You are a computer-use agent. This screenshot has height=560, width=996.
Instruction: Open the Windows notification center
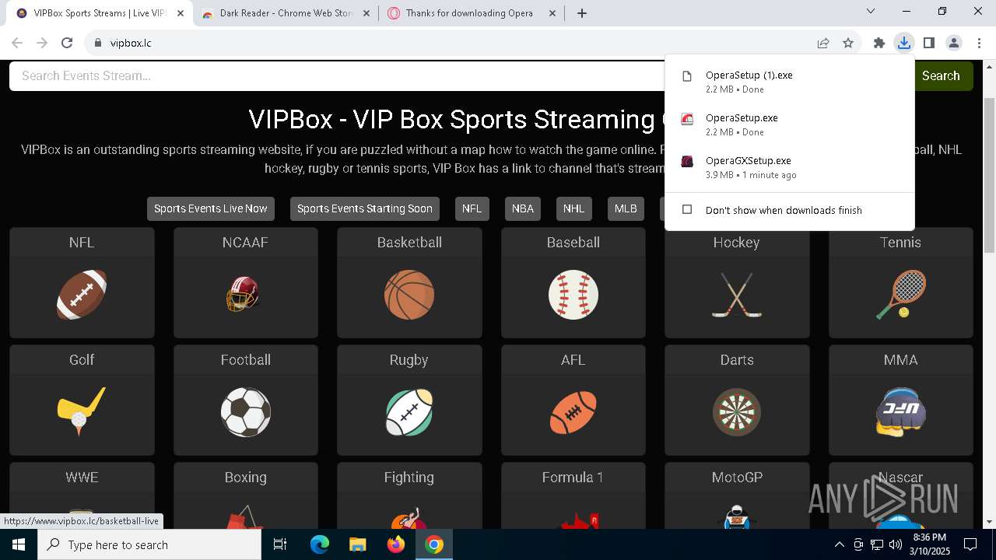[970, 544]
